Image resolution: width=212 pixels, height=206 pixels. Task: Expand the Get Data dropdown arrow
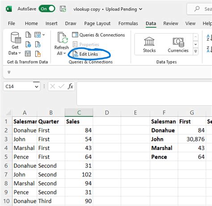(20, 53)
